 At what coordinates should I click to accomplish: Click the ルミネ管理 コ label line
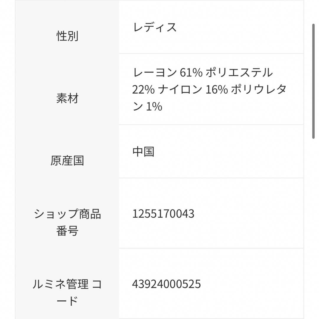(x=67, y=284)
